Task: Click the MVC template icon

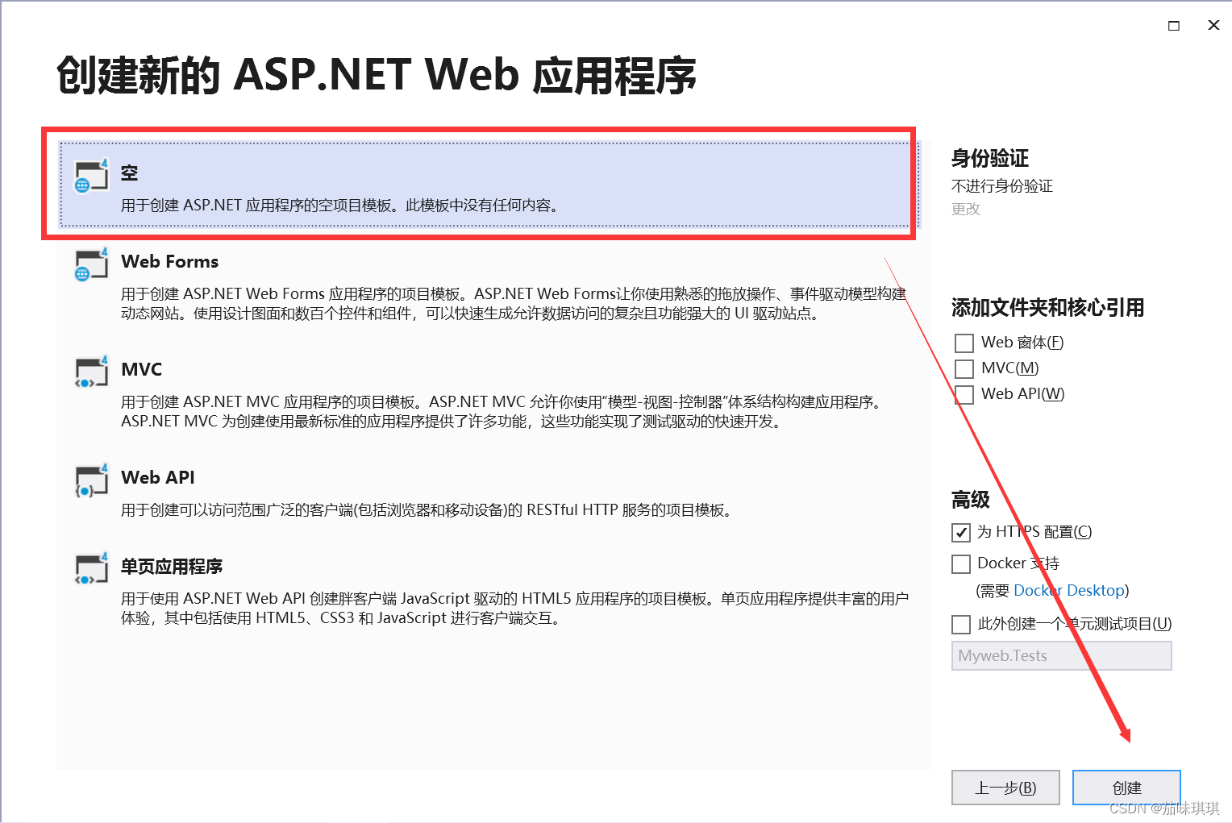Action: pos(91,372)
